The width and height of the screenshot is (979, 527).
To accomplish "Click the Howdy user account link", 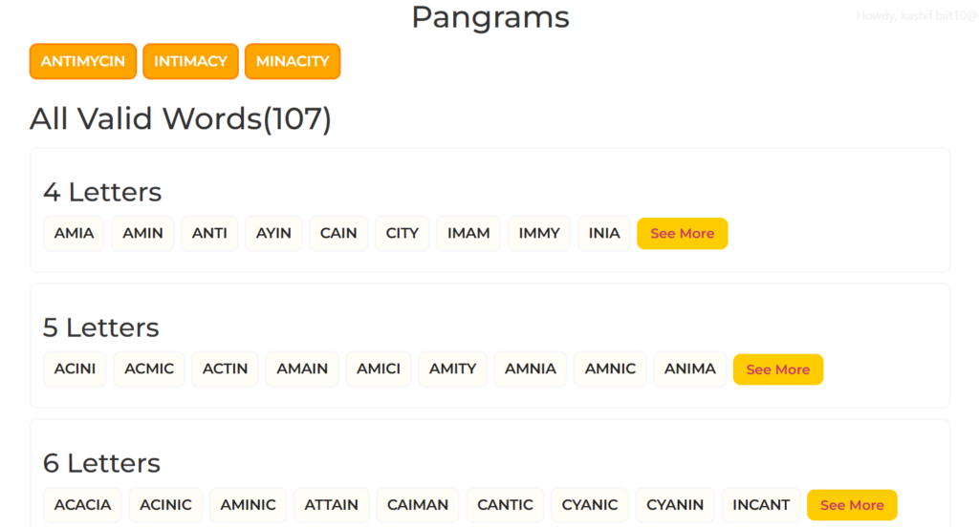I will (x=916, y=15).
